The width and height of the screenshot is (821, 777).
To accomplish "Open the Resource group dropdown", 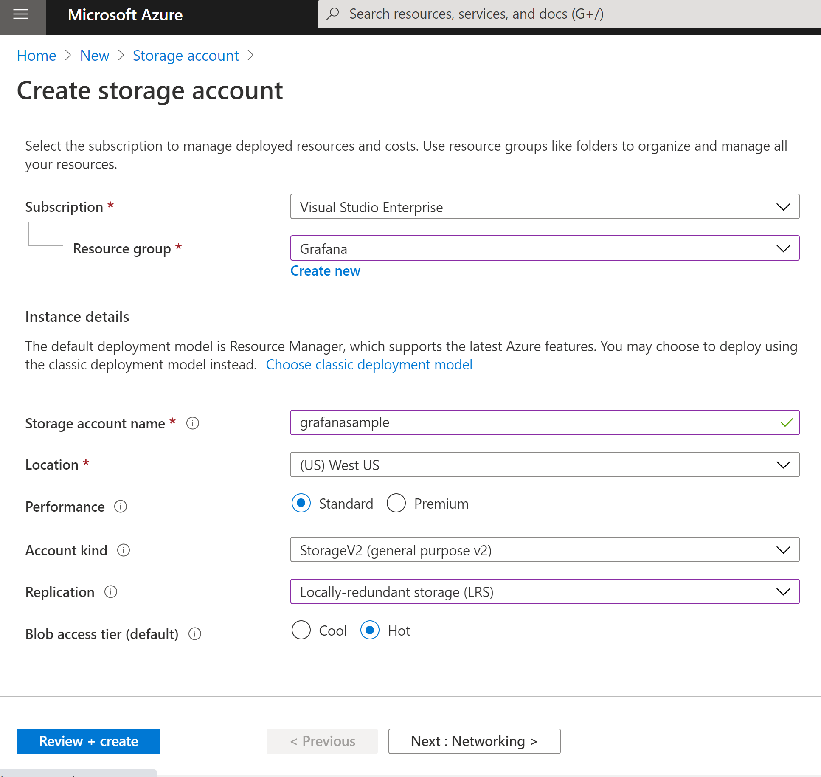I will coord(545,248).
